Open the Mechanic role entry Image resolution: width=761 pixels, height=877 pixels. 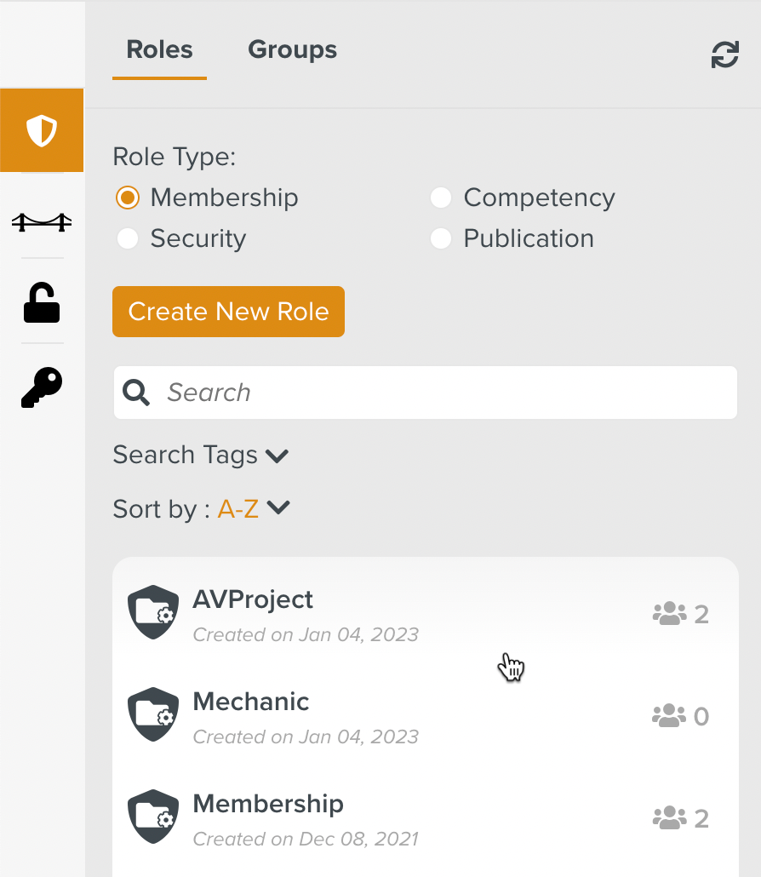point(252,702)
